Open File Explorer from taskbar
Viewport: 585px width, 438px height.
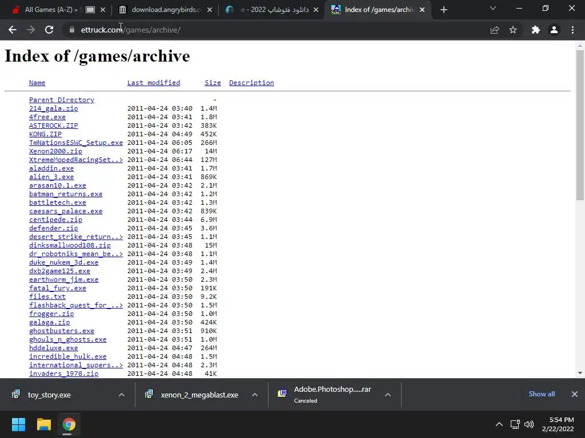43,424
